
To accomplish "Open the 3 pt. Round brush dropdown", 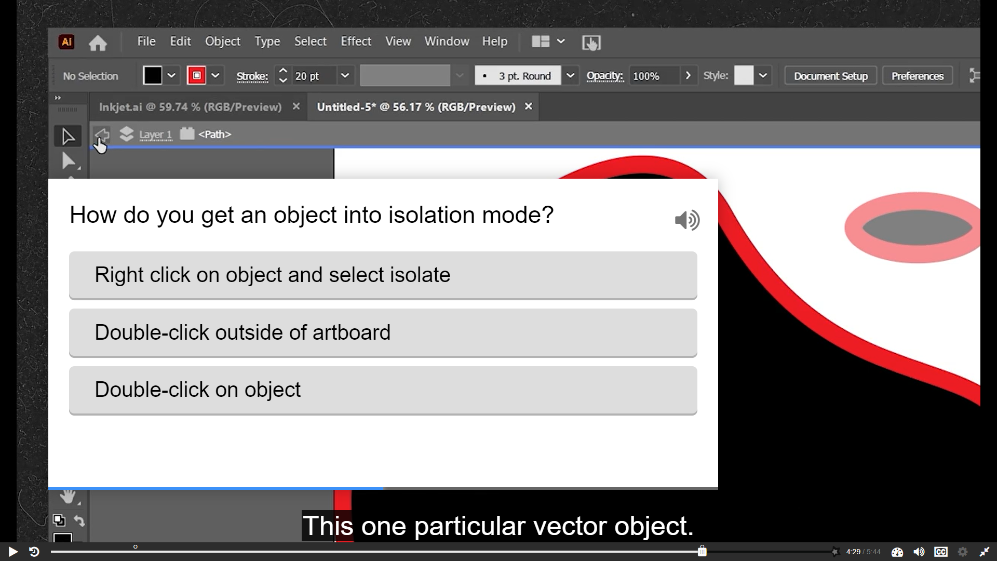I will coord(570,76).
